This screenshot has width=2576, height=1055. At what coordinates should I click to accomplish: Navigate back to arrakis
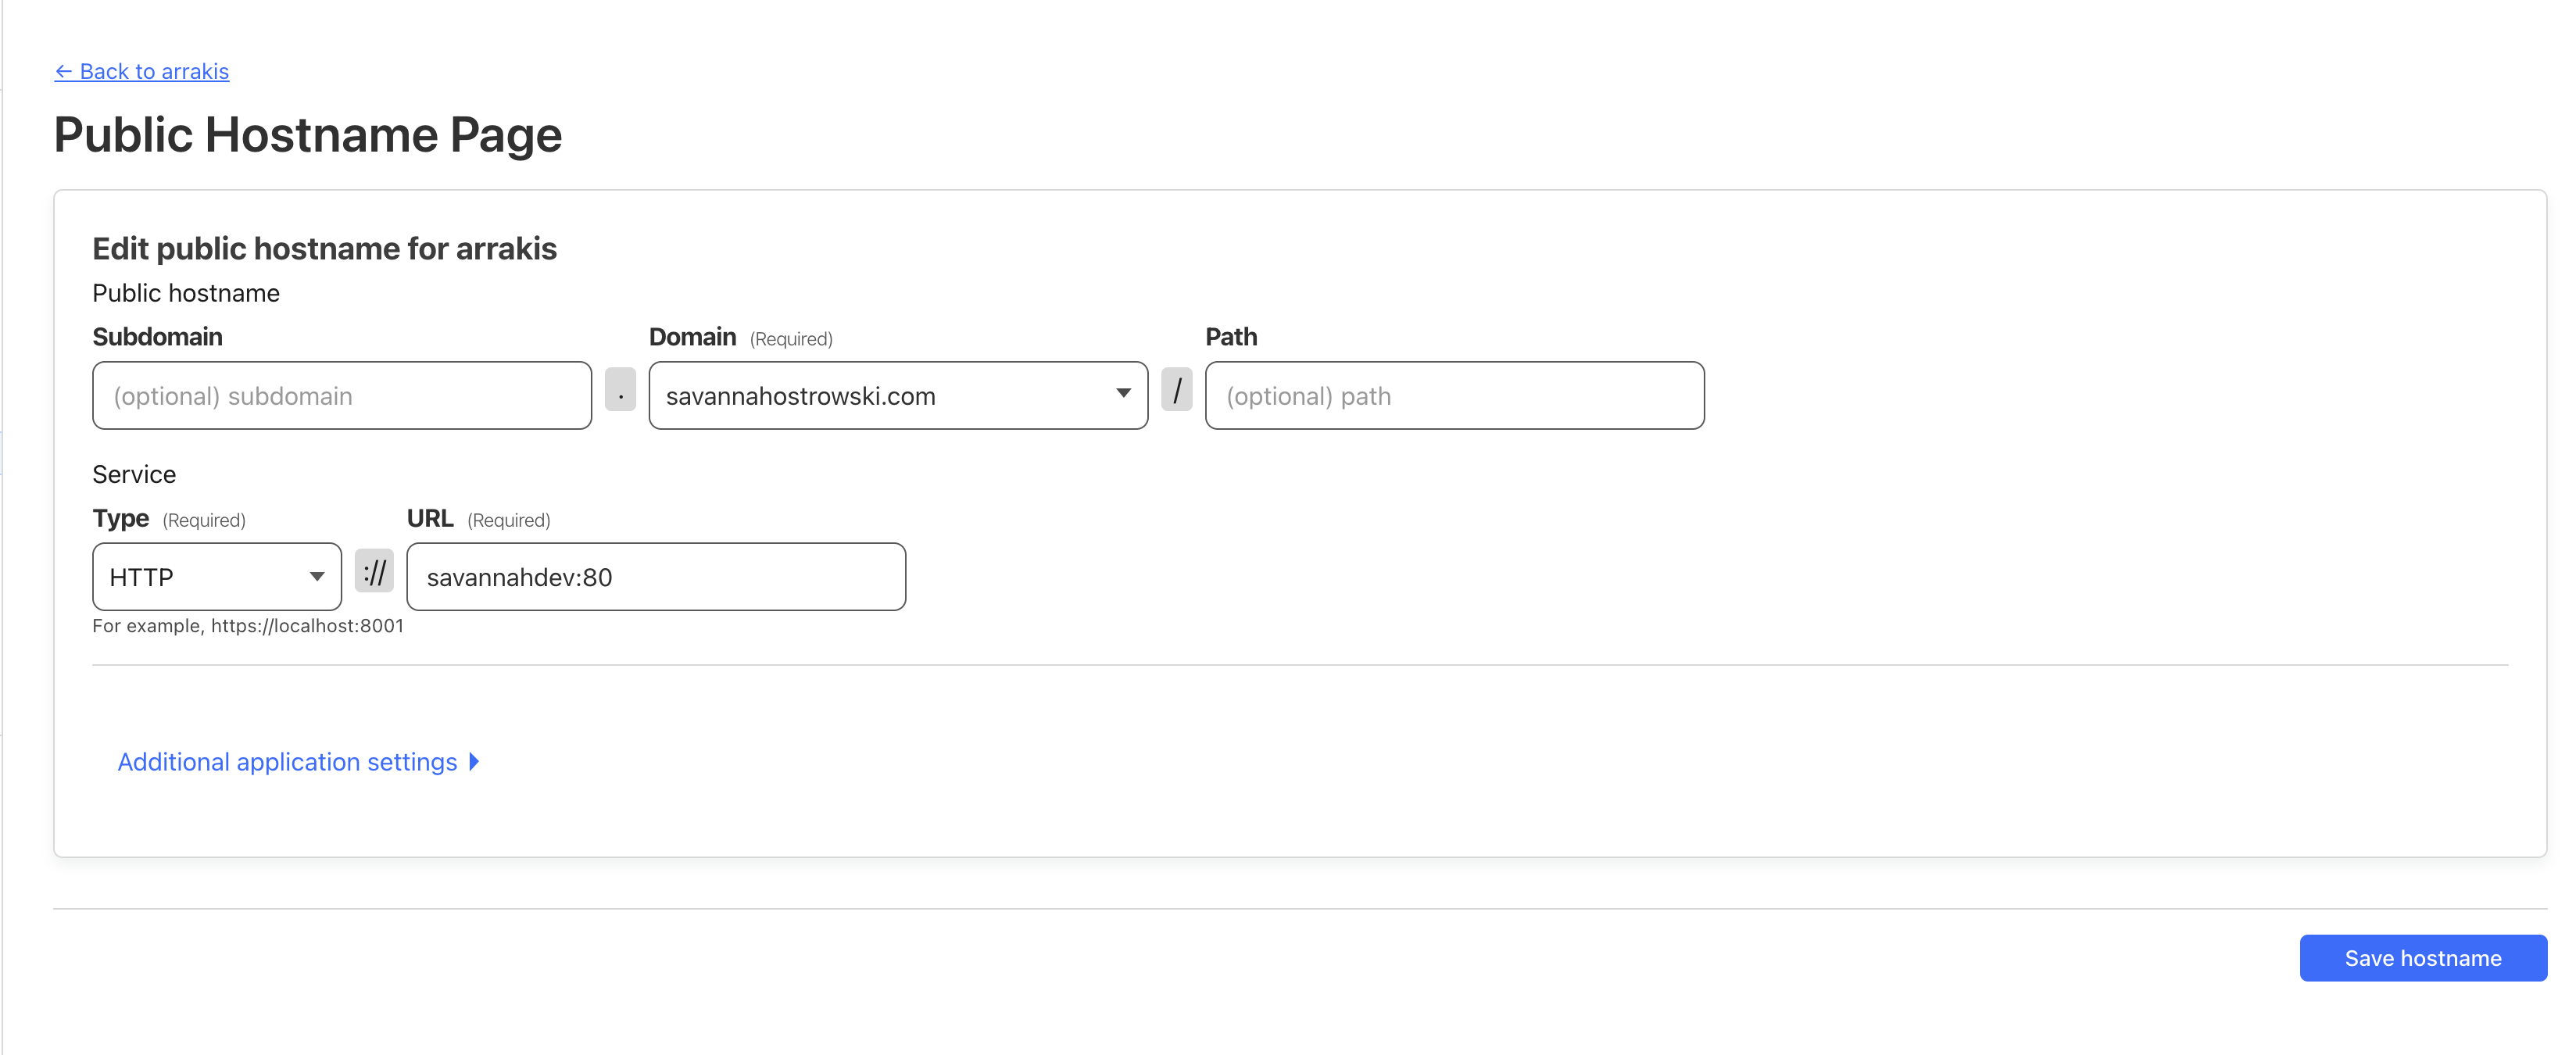point(154,71)
